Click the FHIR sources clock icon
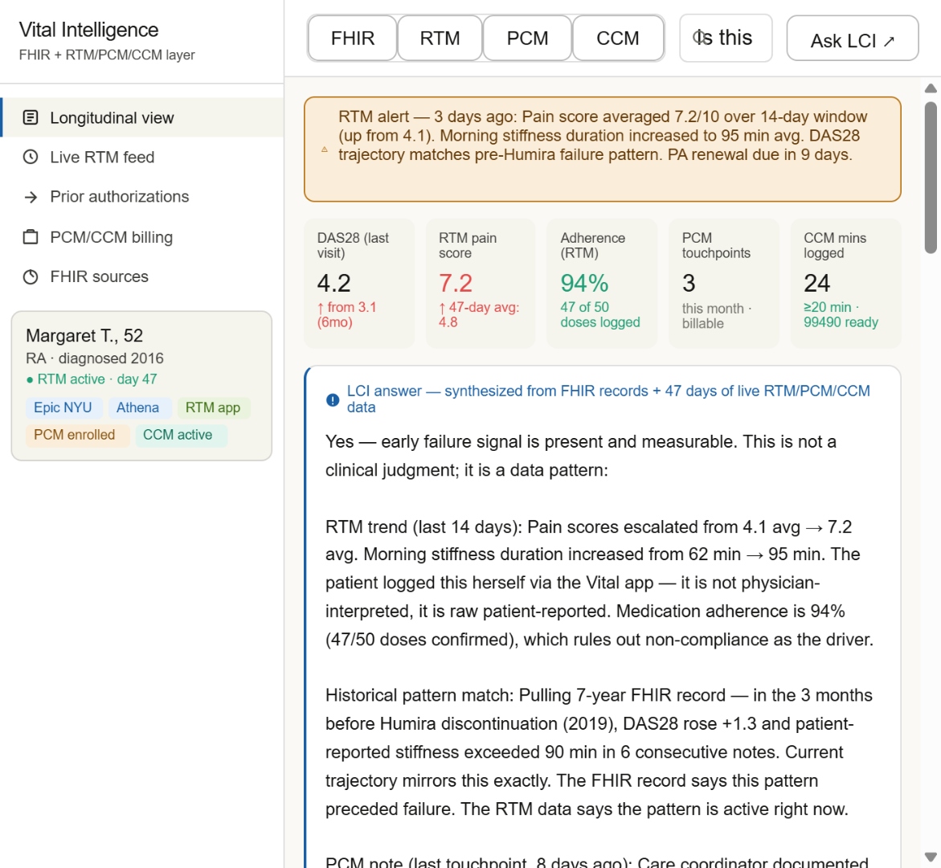Viewport: 941px width, 868px height. point(31,276)
